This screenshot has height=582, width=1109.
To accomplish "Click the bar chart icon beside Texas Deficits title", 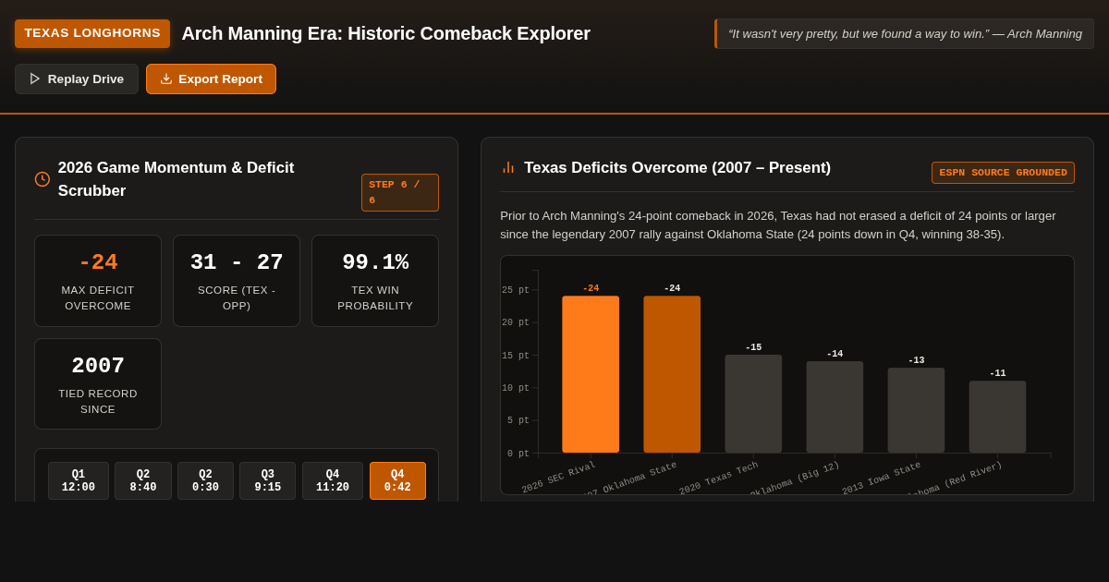I will 508,167.
